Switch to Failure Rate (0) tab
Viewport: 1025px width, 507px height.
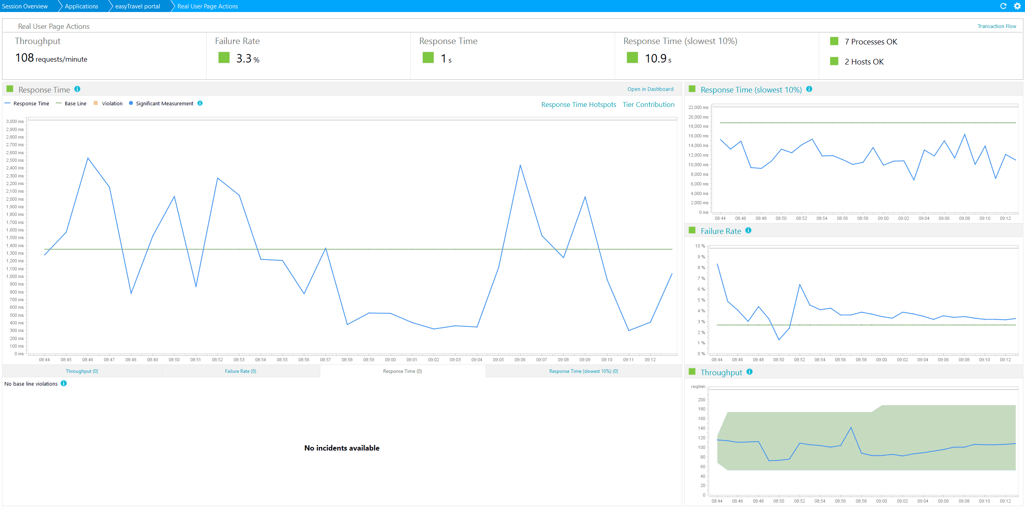[x=241, y=371]
